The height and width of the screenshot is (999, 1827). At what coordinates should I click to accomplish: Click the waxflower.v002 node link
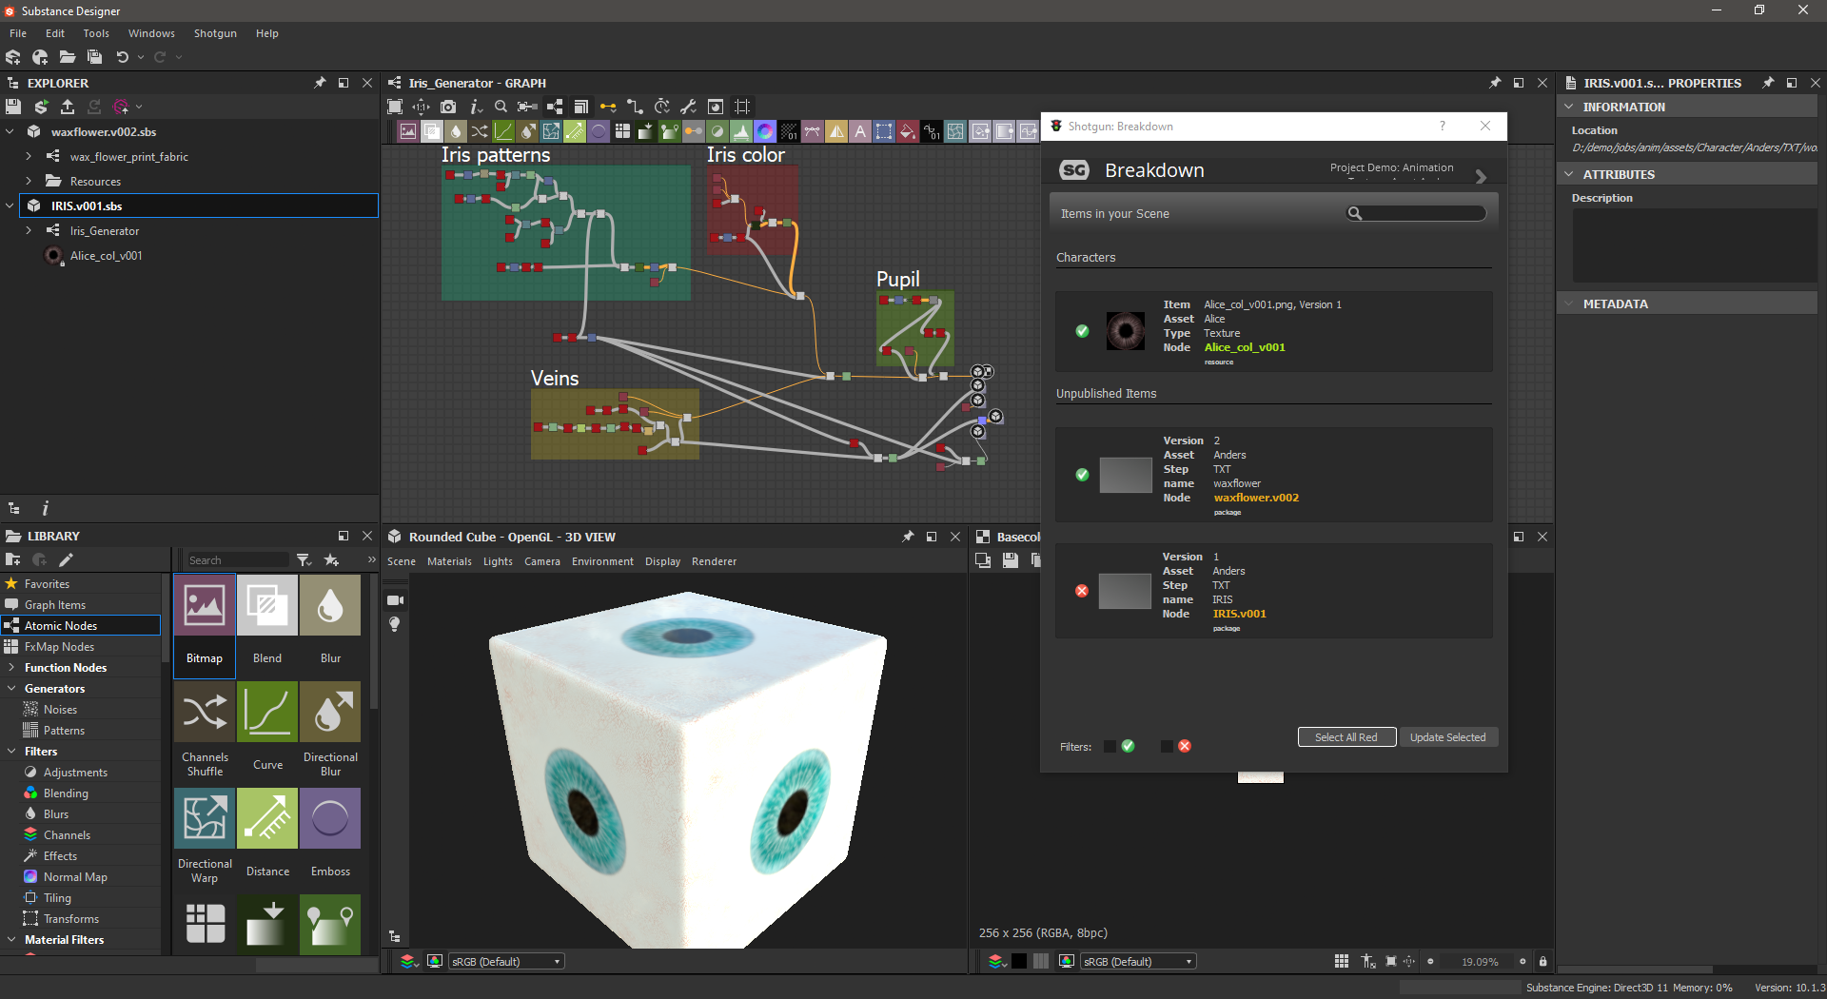(x=1256, y=498)
